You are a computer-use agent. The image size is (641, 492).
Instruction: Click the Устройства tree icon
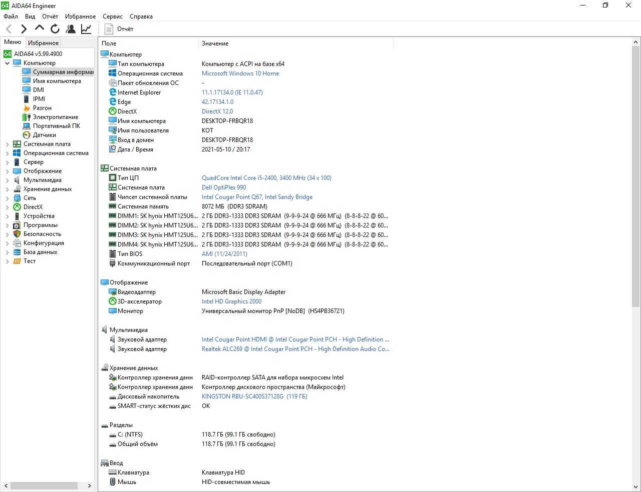click(x=17, y=216)
